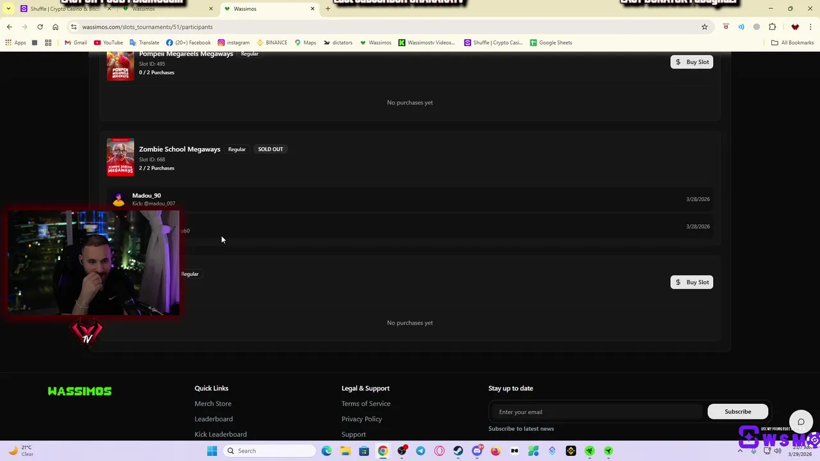Image resolution: width=820 pixels, height=461 pixels.
Task: Open the Extensions puzzle icon
Action: click(772, 27)
